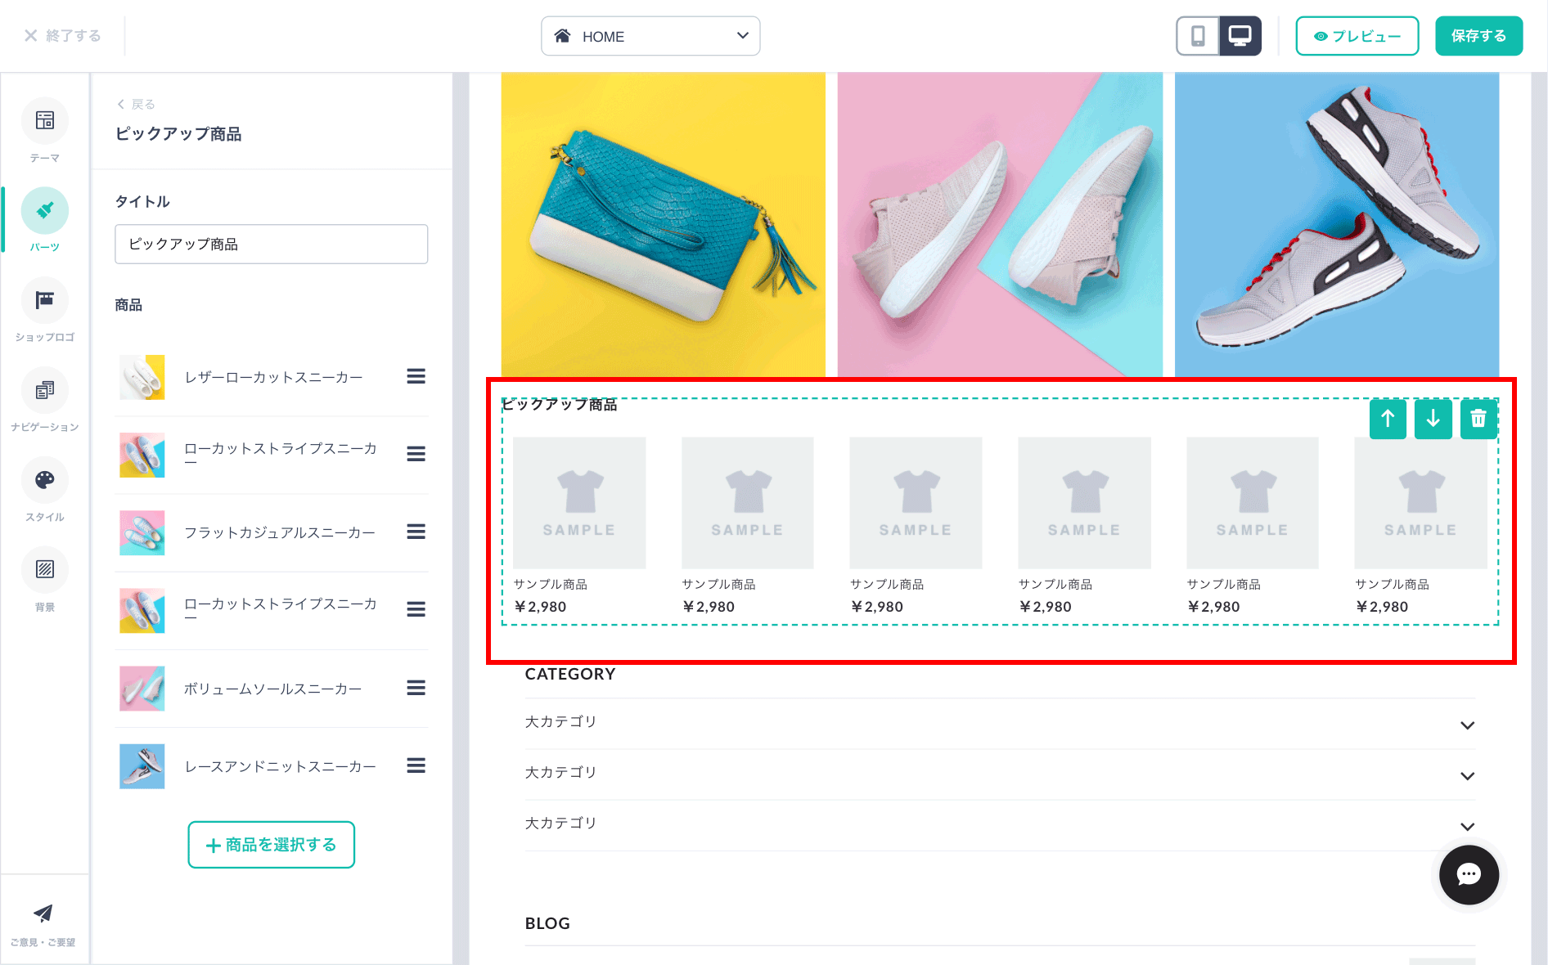The height and width of the screenshot is (965, 1548).
Task: Click the ピックアップ商品 section title in preview
Action: (x=560, y=404)
